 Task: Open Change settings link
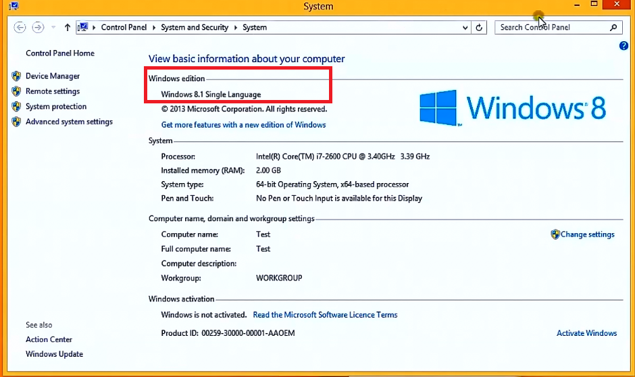pos(587,234)
